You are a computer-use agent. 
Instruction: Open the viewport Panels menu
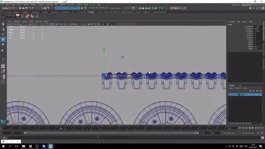point(46,22)
